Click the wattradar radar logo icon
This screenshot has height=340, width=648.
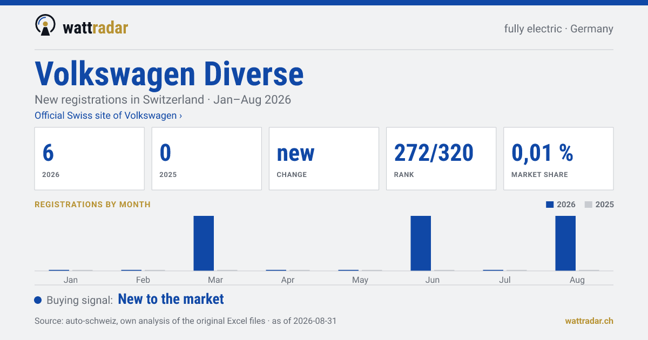tap(45, 25)
